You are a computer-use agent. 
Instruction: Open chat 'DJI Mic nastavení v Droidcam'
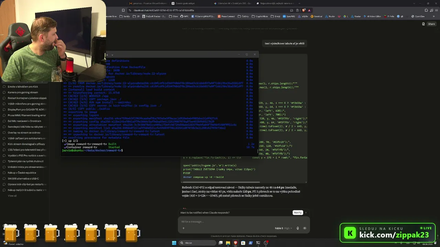tap(25, 121)
